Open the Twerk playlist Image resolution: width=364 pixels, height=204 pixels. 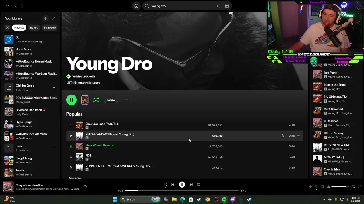click(x=31, y=172)
